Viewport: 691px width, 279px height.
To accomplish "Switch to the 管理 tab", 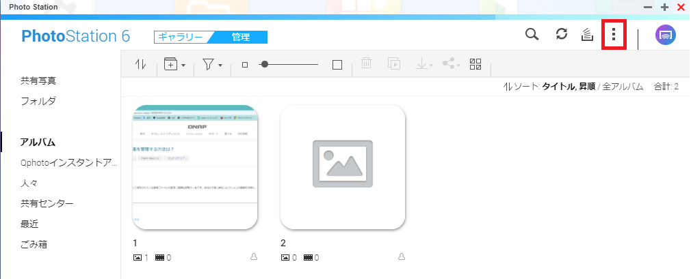I will coord(241,38).
